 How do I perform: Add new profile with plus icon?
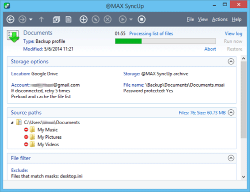[x=83, y=19]
